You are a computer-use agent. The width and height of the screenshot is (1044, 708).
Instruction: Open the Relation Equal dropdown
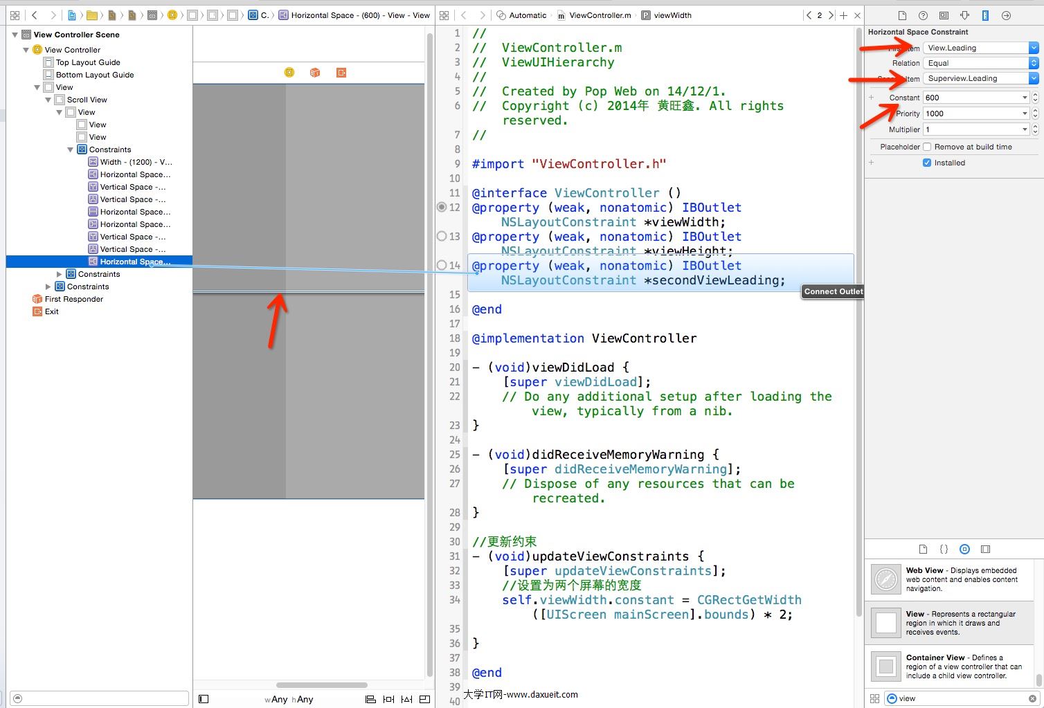point(980,63)
